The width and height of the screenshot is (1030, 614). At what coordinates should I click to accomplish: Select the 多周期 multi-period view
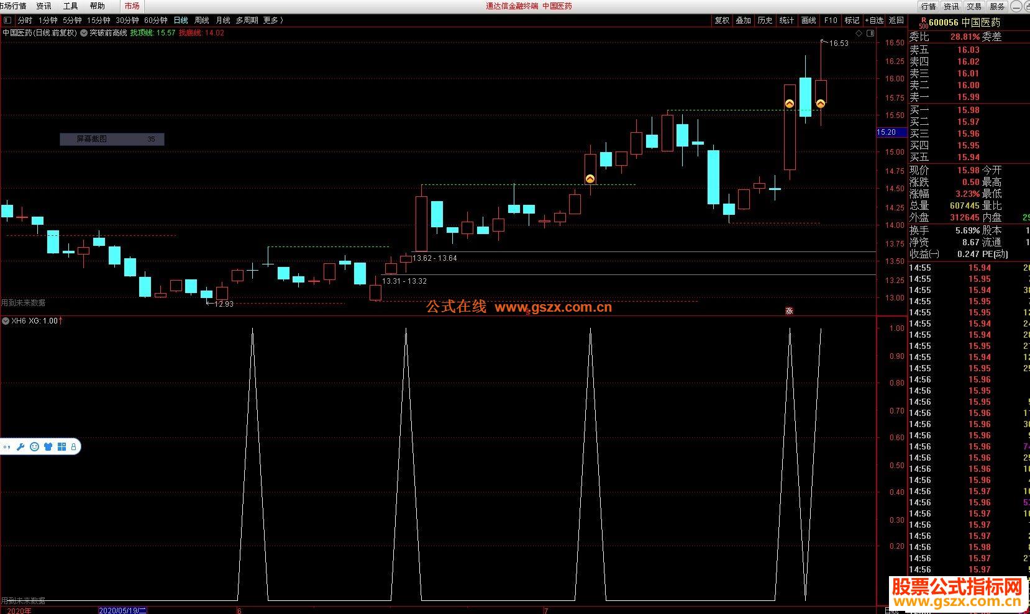point(247,20)
